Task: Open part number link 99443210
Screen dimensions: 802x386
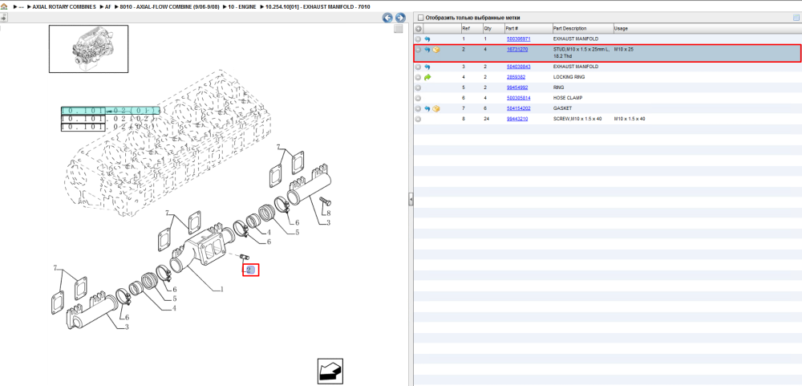Action: [517, 119]
